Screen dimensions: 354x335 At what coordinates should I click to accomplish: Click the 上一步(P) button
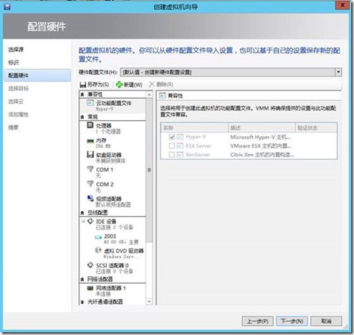258,321
